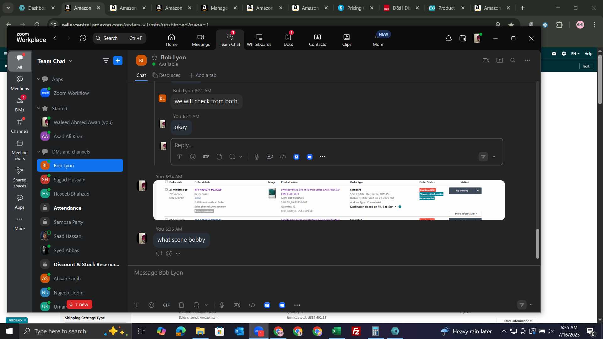Open Docs in Zoom Workplace
This screenshot has width=603, height=339.
[x=288, y=40]
